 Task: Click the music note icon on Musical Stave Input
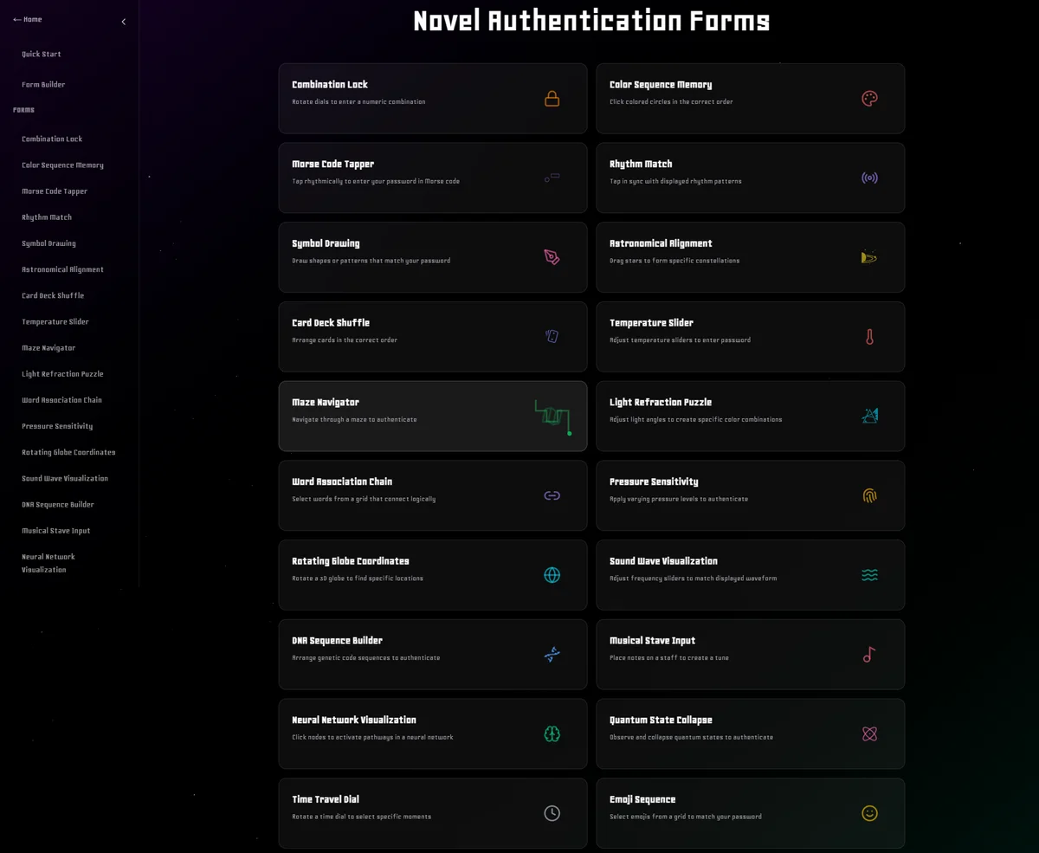(x=869, y=655)
